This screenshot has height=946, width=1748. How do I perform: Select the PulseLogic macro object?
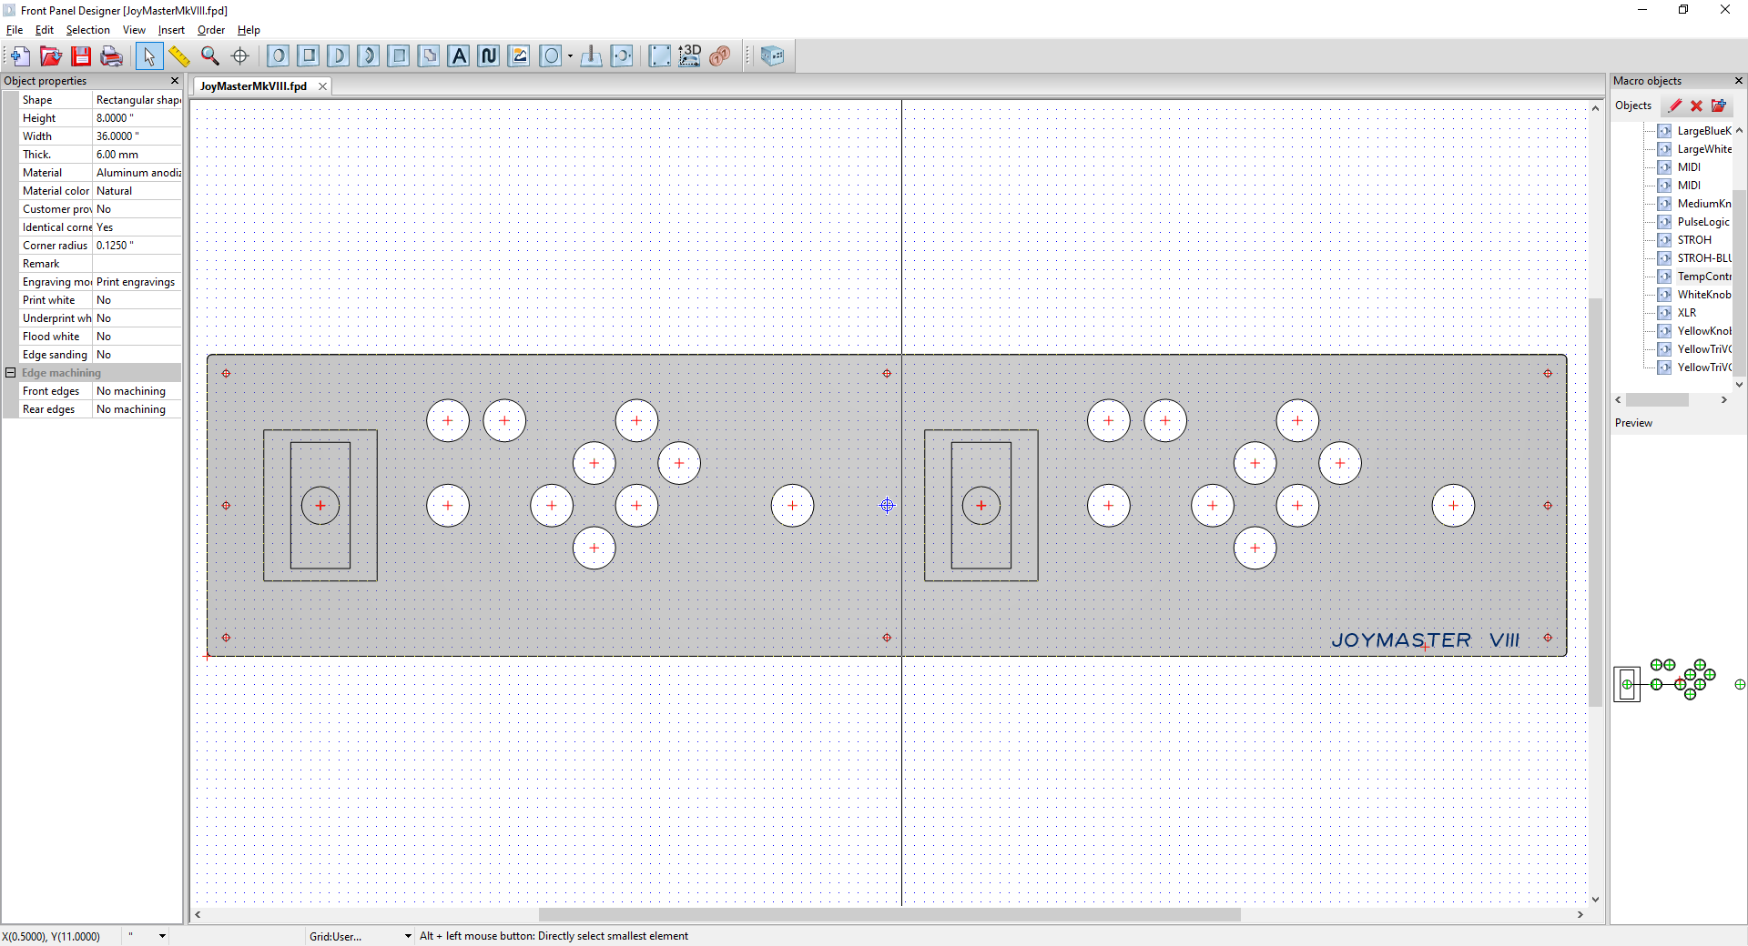tap(1702, 222)
